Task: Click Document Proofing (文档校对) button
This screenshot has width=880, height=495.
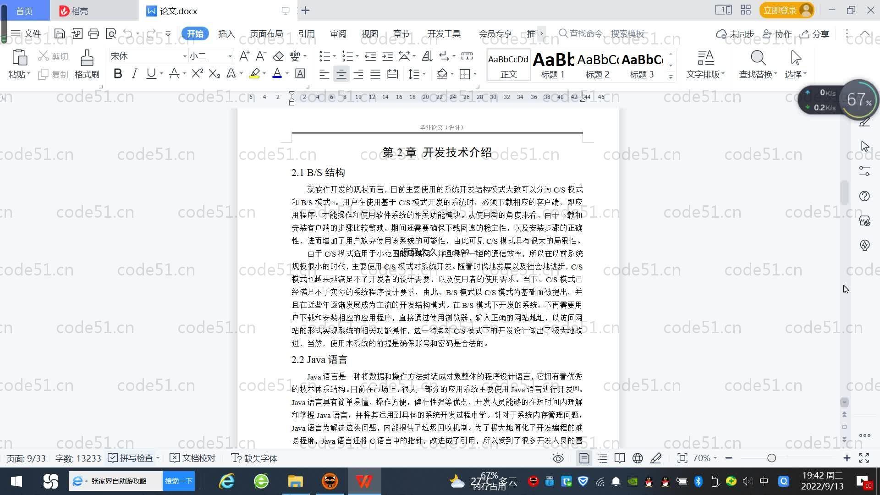Action: coord(192,458)
